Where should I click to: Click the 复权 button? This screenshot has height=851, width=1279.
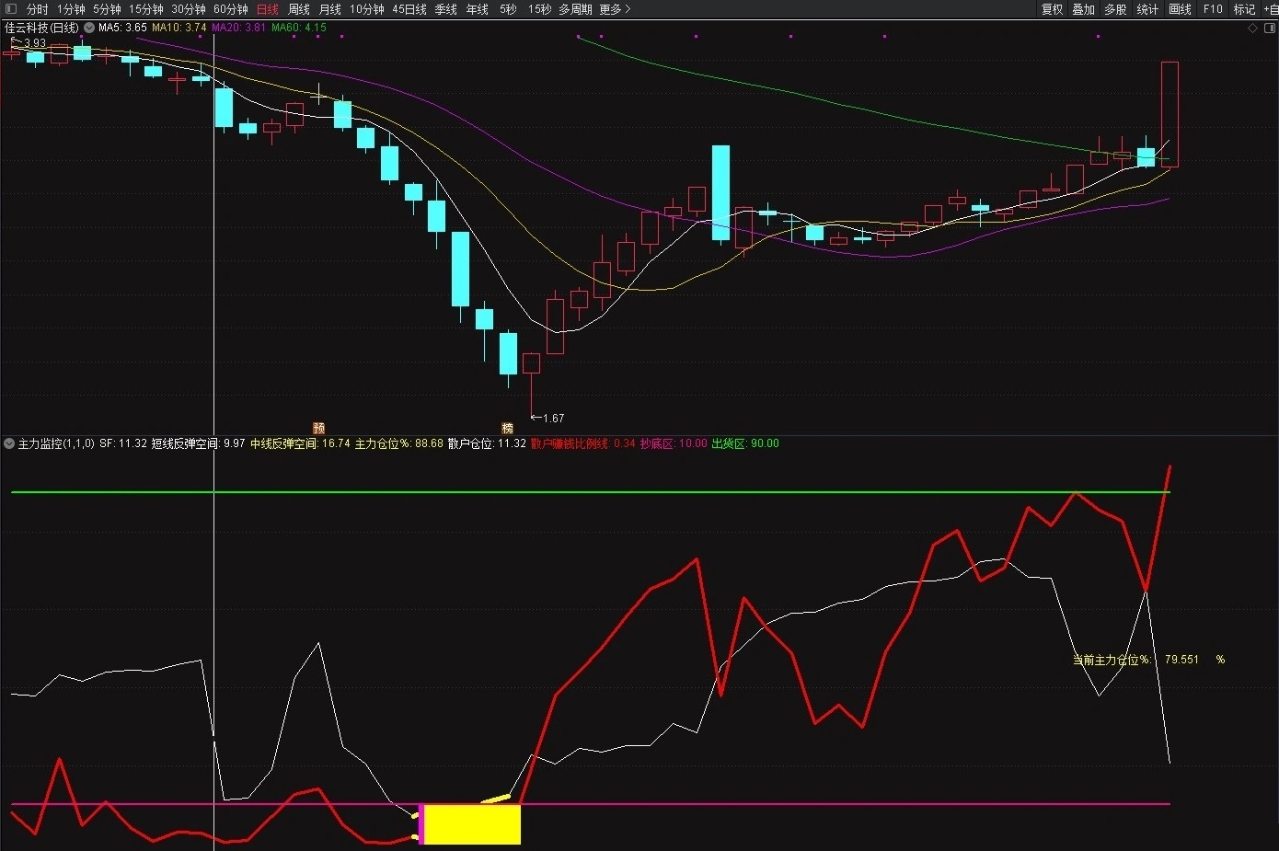coord(1053,9)
